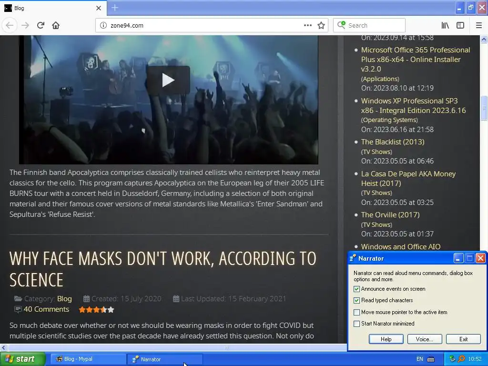The width and height of the screenshot is (488, 366).
Task: Click the comments speech-bubble icon
Action: 18,309
